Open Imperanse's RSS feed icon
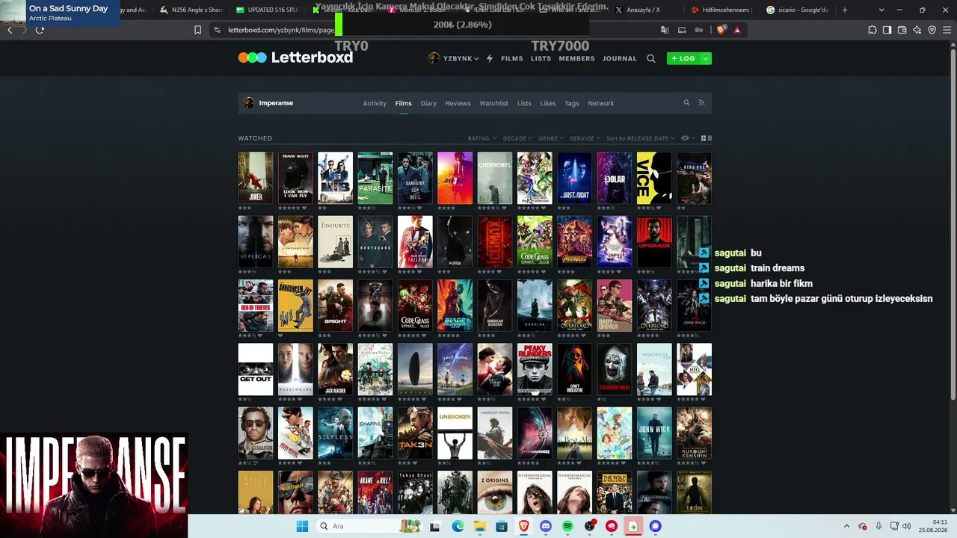This screenshot has width=957, height=538. click(x=701, y=103)
